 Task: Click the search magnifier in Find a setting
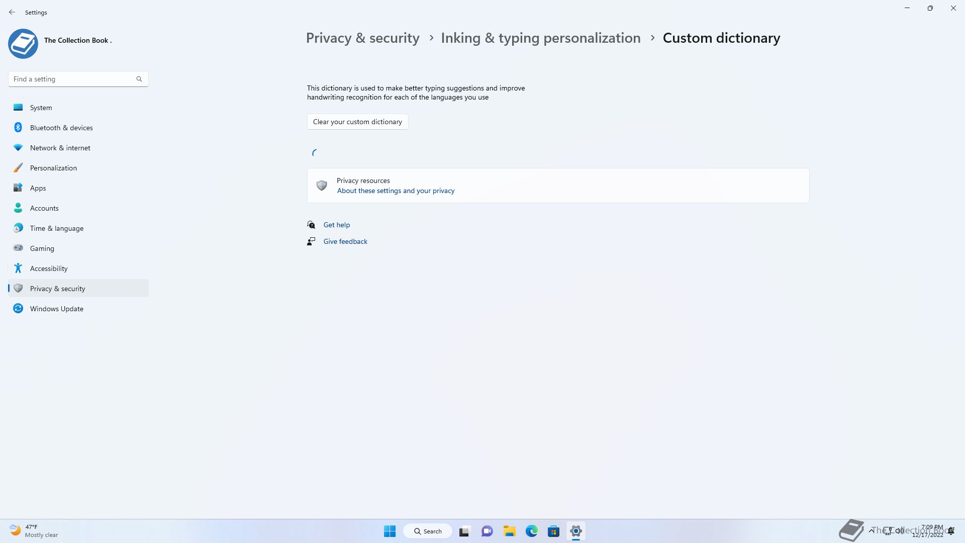[139, 79]
